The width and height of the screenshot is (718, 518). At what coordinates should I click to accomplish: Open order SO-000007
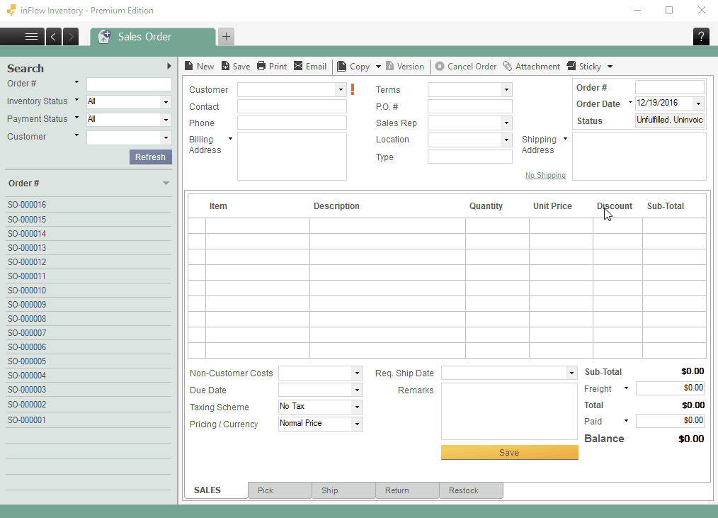click(x=89, y=333)
